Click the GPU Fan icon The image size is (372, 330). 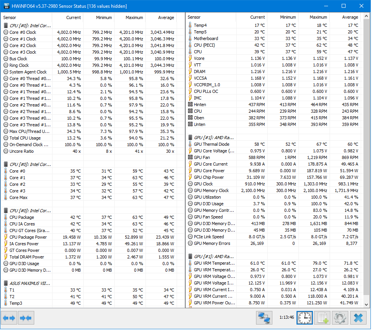[x=190, y=157]
